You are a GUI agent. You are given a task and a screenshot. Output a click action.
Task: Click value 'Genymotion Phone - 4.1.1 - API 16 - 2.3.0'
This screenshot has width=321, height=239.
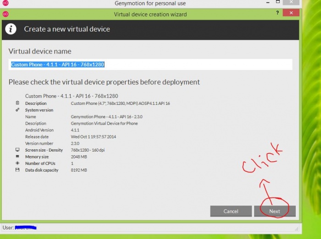(107, 117)
